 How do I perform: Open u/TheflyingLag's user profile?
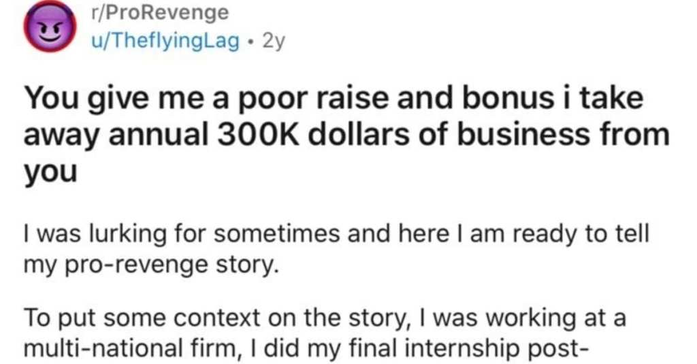165,41
